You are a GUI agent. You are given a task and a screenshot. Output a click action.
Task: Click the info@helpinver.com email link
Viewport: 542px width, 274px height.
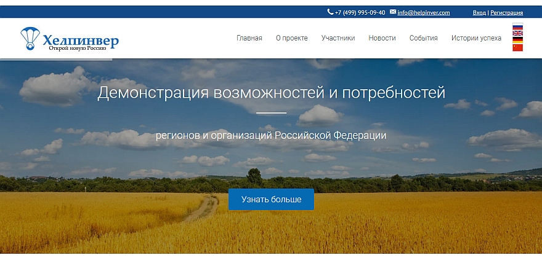(x=424, y=13)
